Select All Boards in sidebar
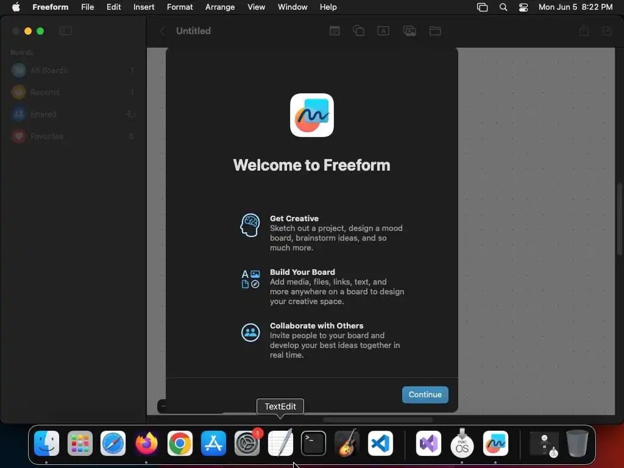 tap(73, 71)
